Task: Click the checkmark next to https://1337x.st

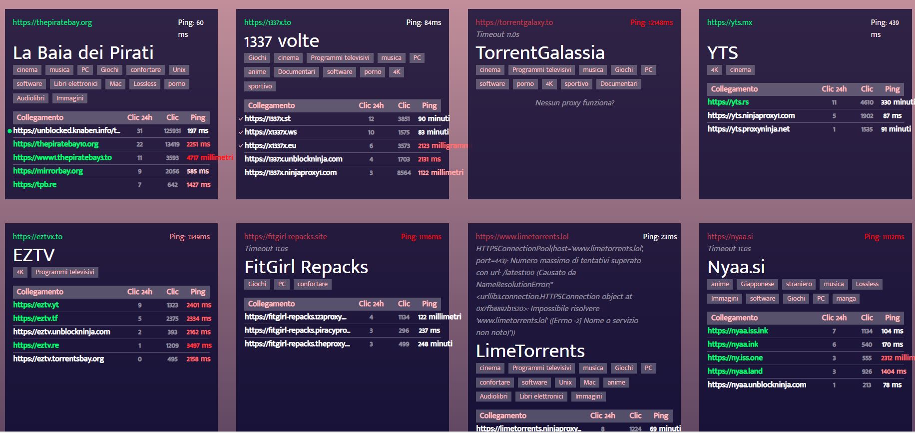Action: [x=241, y=119]
